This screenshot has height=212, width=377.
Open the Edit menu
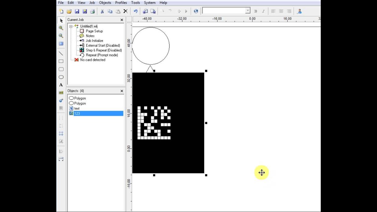71,3
